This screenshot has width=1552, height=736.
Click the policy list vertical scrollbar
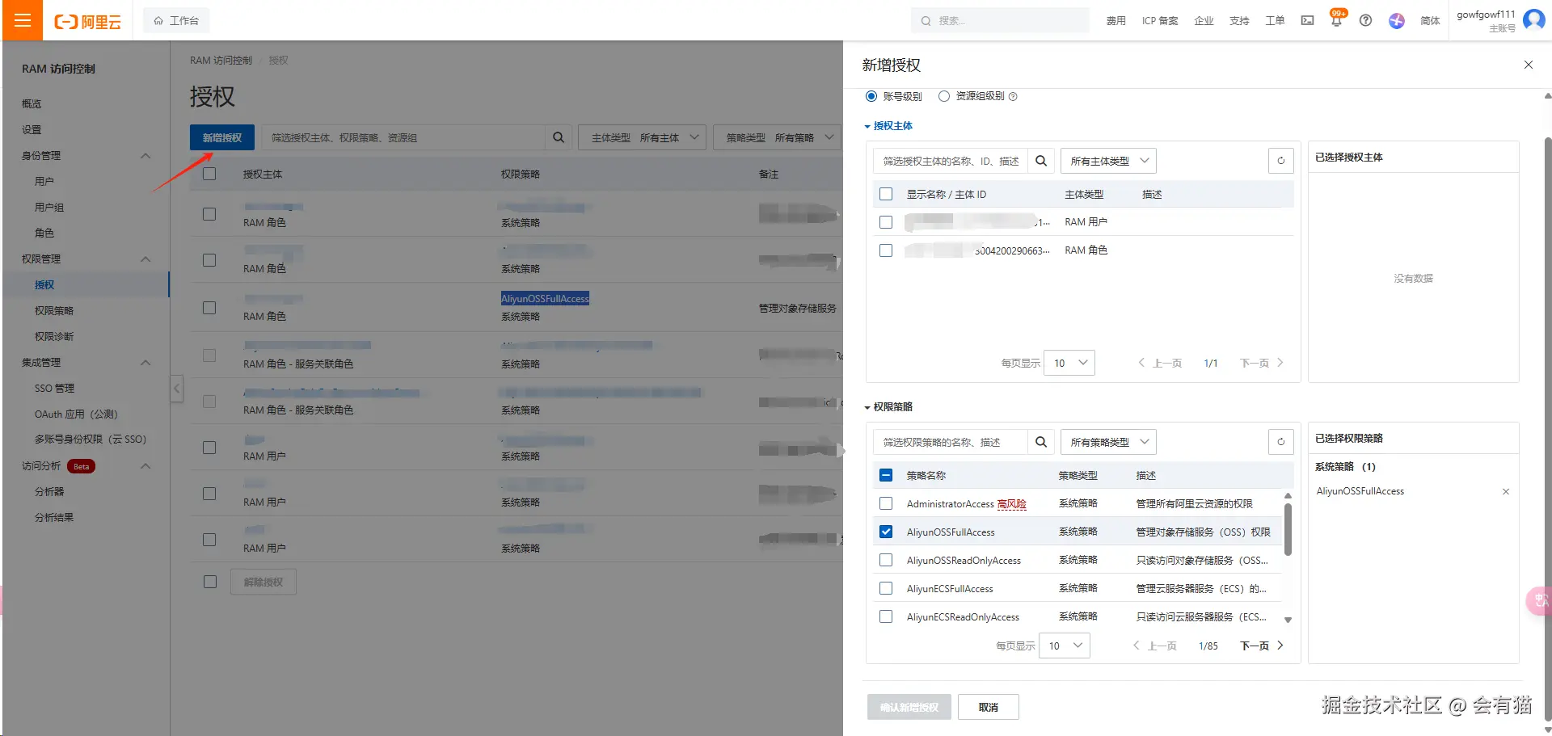point(1288,530)
